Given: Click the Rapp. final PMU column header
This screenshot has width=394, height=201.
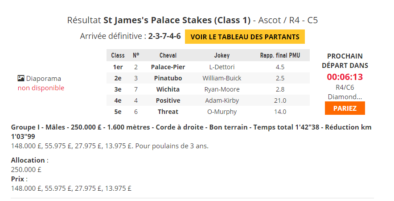Looking at the screenshot, I should tap(280, 55).
